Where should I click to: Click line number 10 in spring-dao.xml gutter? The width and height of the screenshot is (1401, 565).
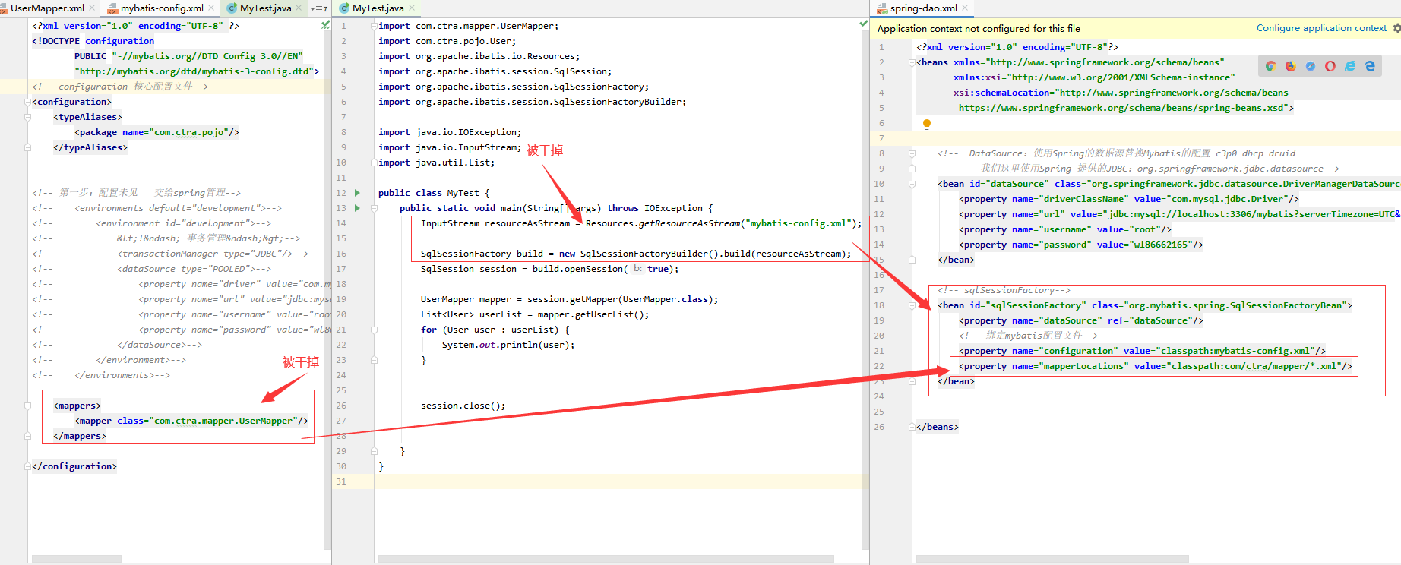click(879, 184)
